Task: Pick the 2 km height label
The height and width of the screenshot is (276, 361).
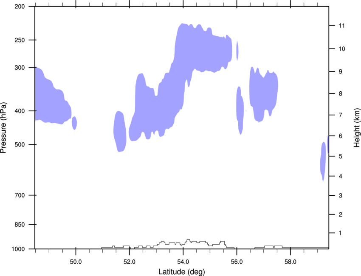Action: coord(340,214)
